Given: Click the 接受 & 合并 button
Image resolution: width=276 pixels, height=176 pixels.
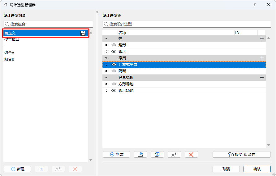Looking at the screenshot, I should (x=241, y=155).
